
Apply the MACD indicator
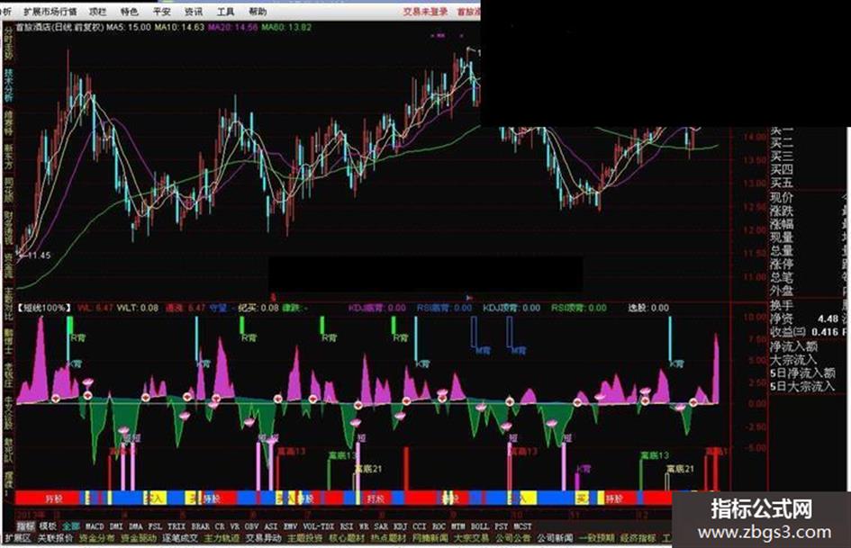95,526
